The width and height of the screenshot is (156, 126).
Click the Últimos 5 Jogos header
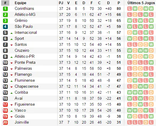(x=141, y=3)
